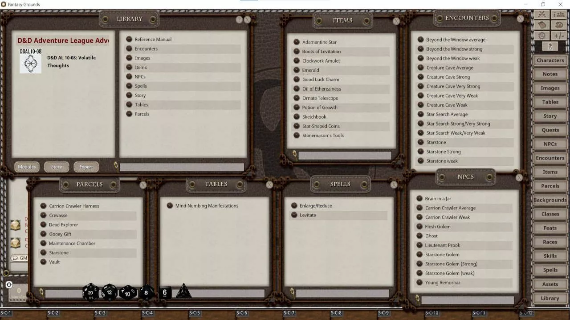Screen dimensions: 570x320
Task: Close the Parcels window
Action: [x=143, y=185]
